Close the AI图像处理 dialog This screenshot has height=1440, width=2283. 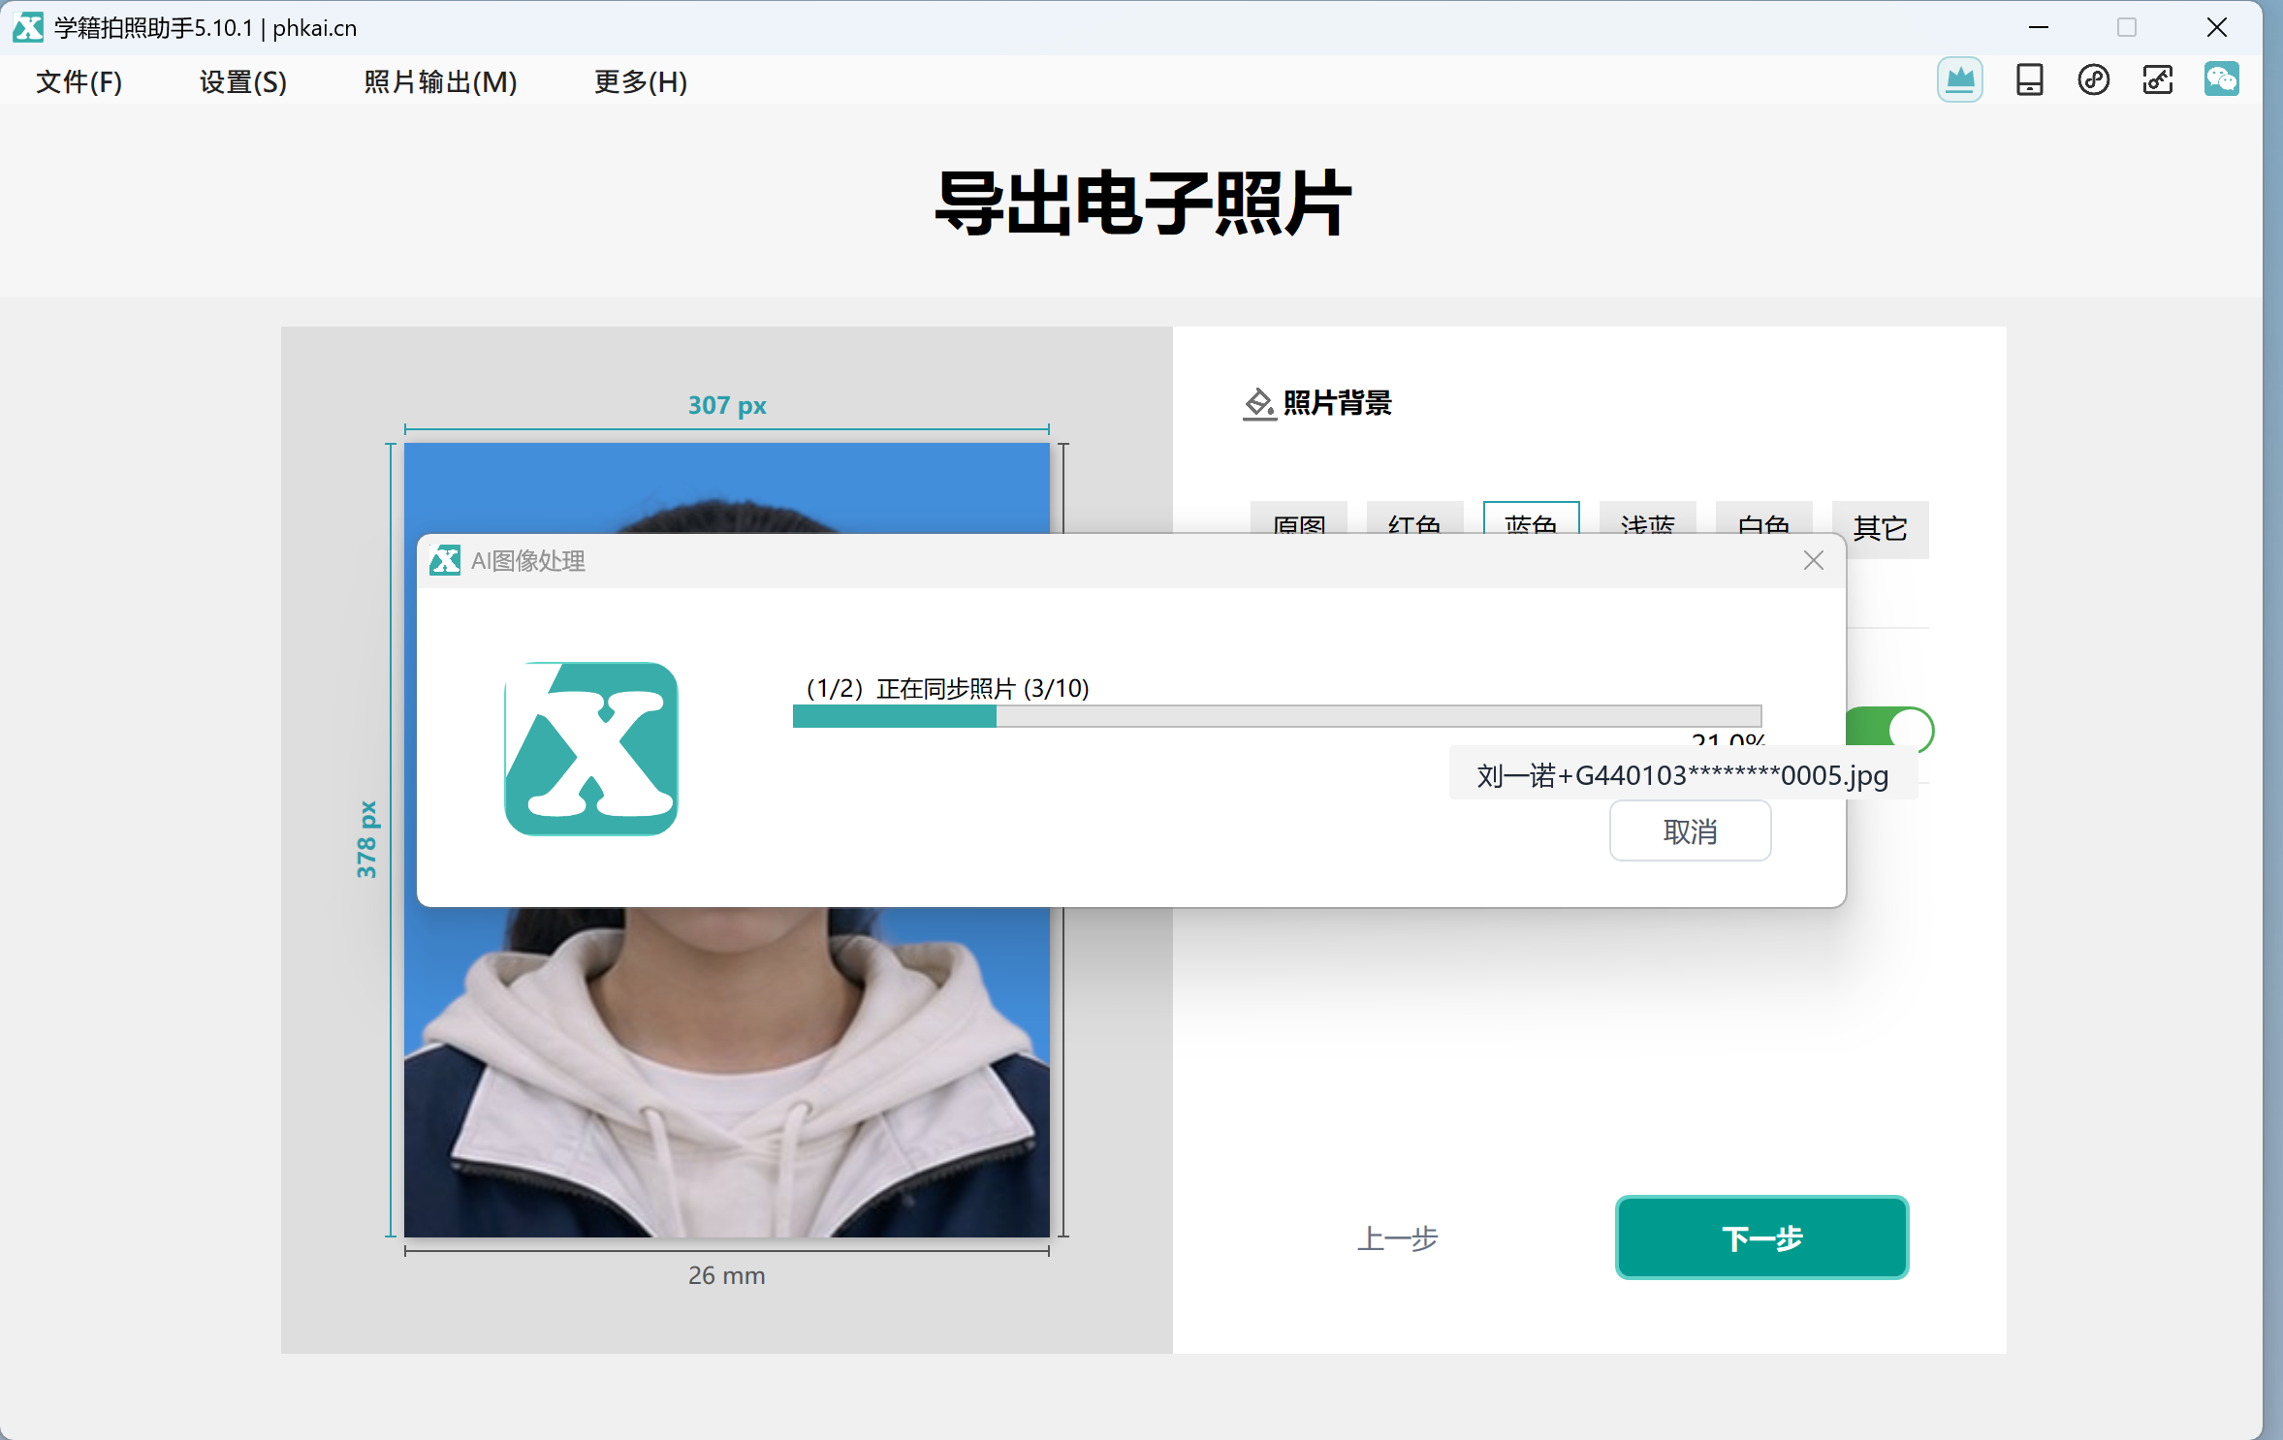pyautogui.click(x=1814, y=560)
